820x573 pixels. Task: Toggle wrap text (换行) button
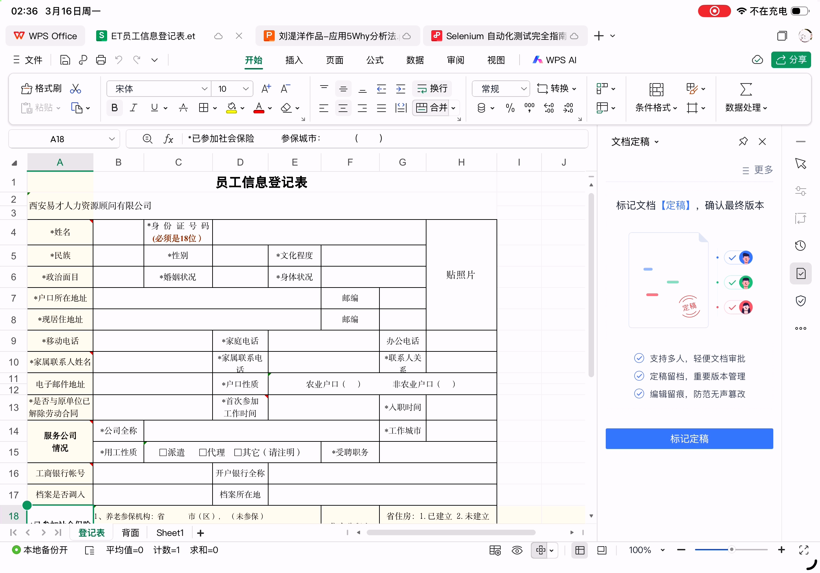[432, 88]
